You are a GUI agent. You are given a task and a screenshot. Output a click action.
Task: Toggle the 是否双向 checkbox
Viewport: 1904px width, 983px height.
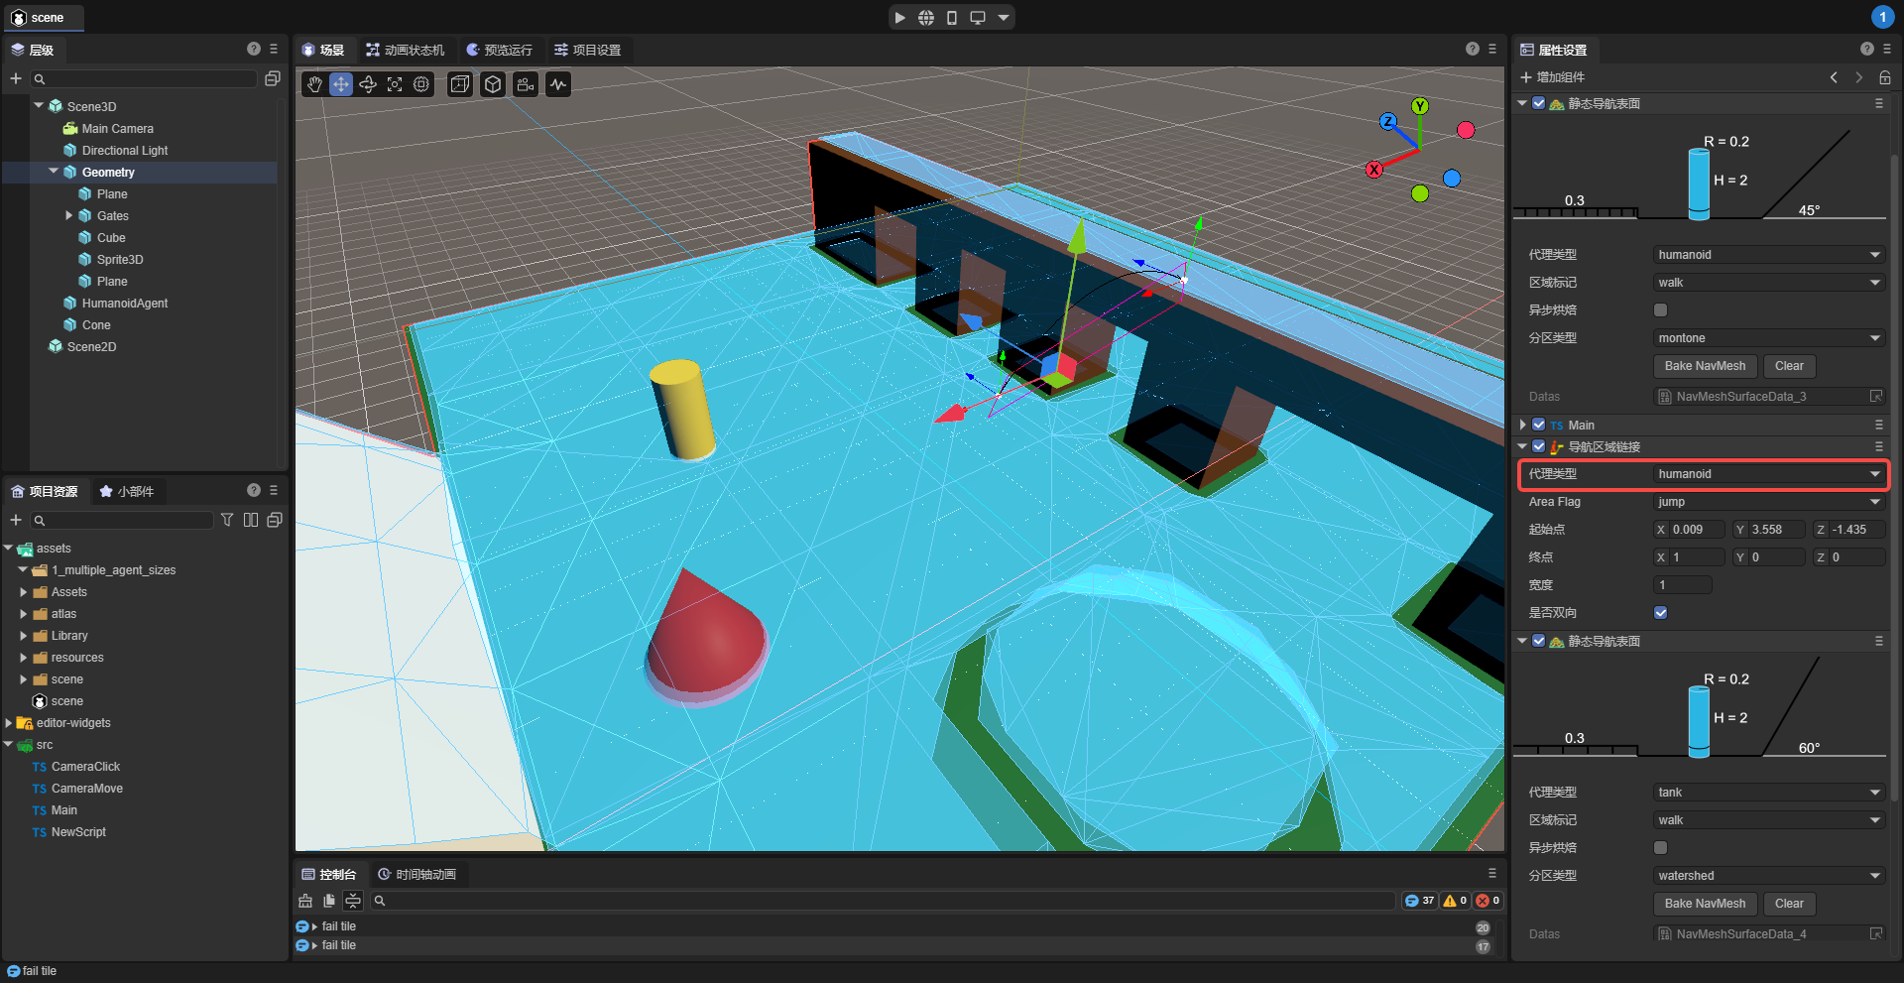click(1661, 613)
